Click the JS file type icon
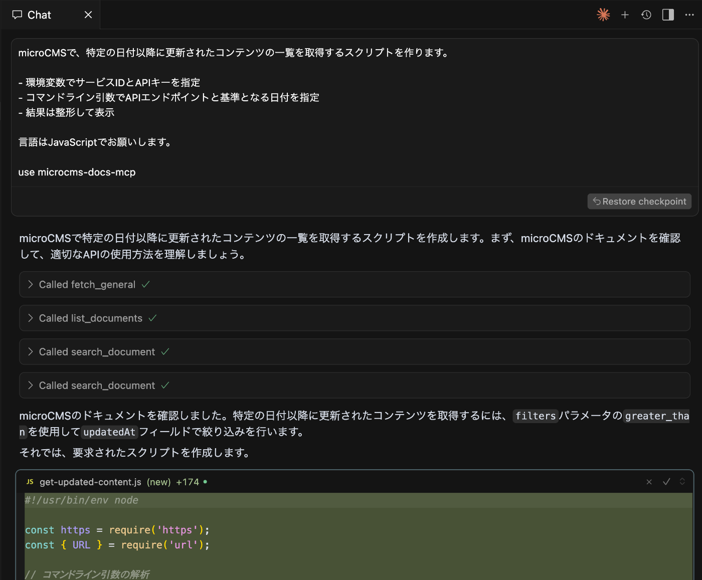The height and width of the screenshot is (580, 702). pyautogui.click(x=30, y=482)
